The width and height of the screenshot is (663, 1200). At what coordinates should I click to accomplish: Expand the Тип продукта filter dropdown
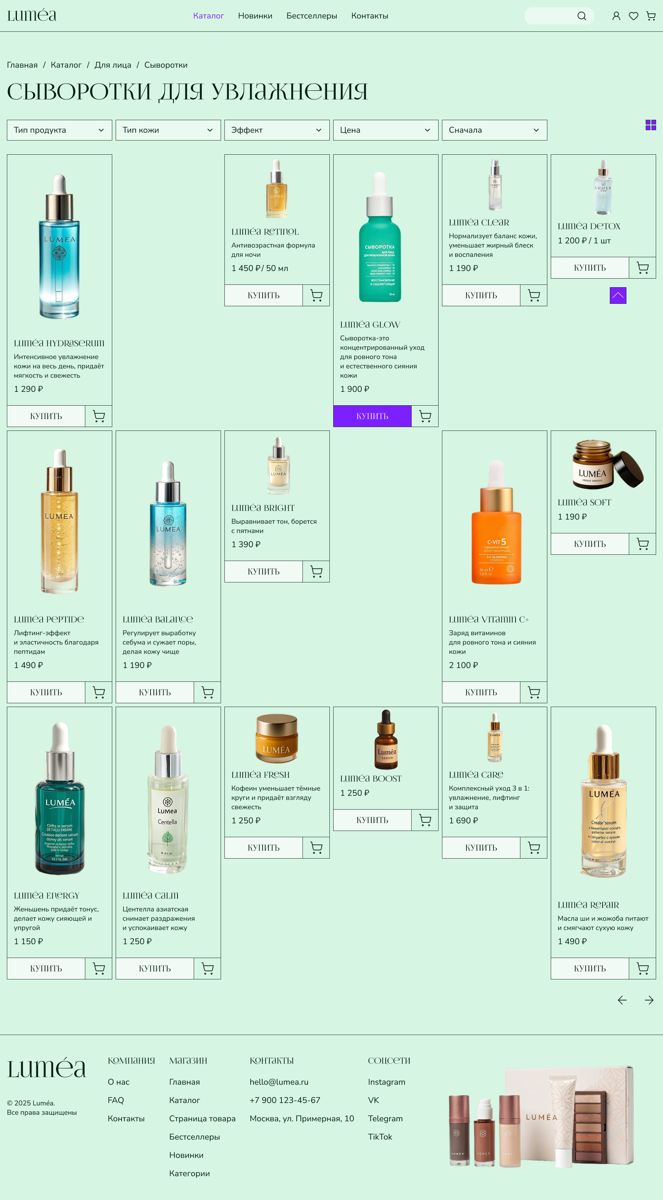pyautogui.click(x=59, y=130)
